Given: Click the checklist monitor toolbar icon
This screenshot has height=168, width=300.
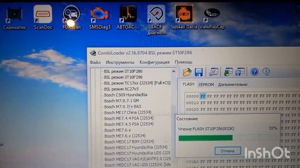Looking at the screenshot, I should tap(214, 72).
